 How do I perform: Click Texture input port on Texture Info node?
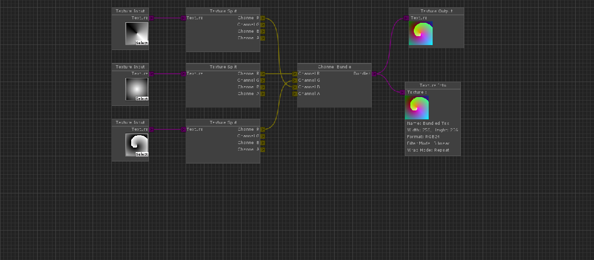tap(402, 92)
